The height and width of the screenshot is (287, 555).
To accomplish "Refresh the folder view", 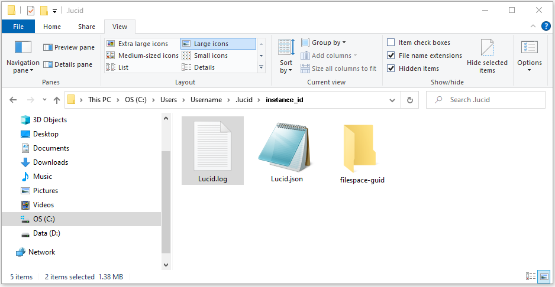I will pyautogui.click(x=410, y=100).
